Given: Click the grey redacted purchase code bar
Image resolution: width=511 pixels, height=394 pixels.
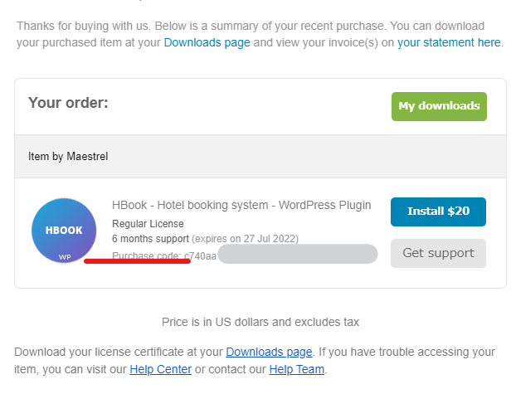Looking at the screenshot, I should tap(298, 254).
